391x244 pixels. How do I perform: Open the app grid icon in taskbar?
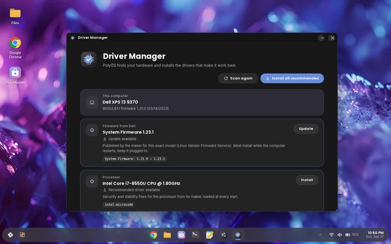pyautogui.click(x=22, y=235)
